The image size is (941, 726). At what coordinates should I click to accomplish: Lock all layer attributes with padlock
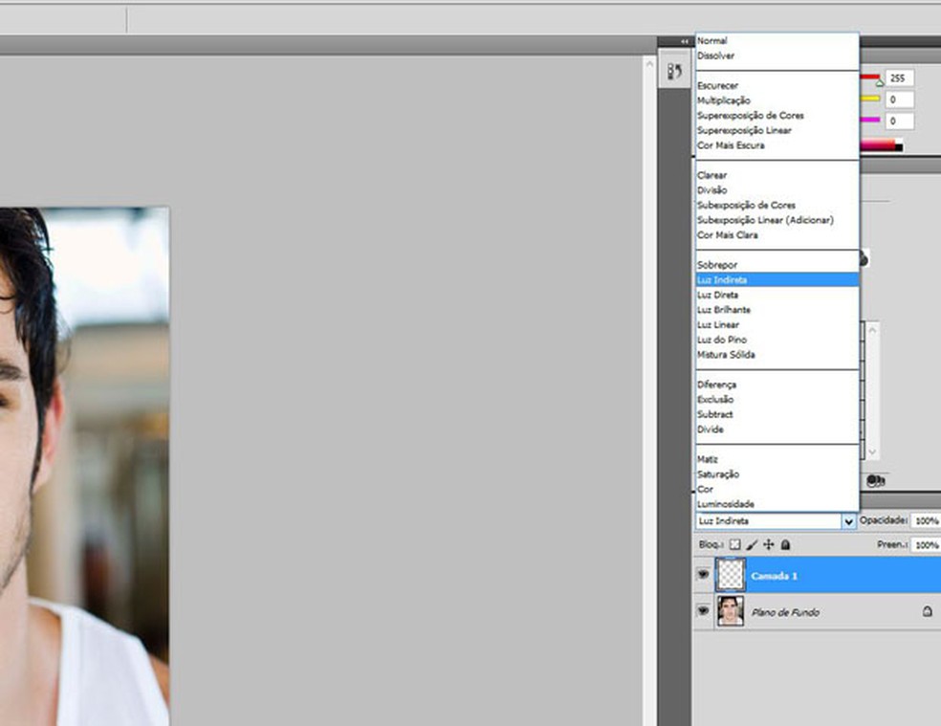[785, 544]
